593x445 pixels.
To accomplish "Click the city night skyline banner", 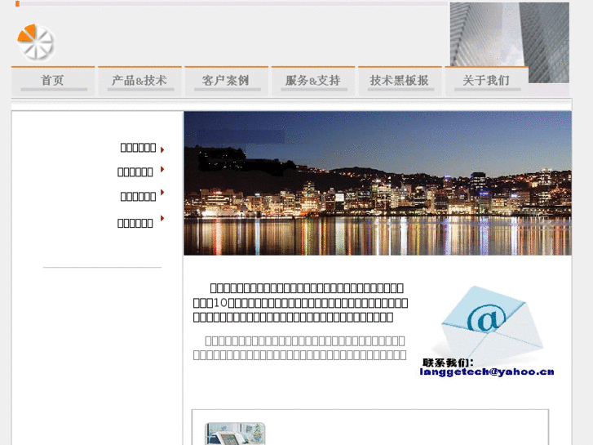I will click(378, 183).
